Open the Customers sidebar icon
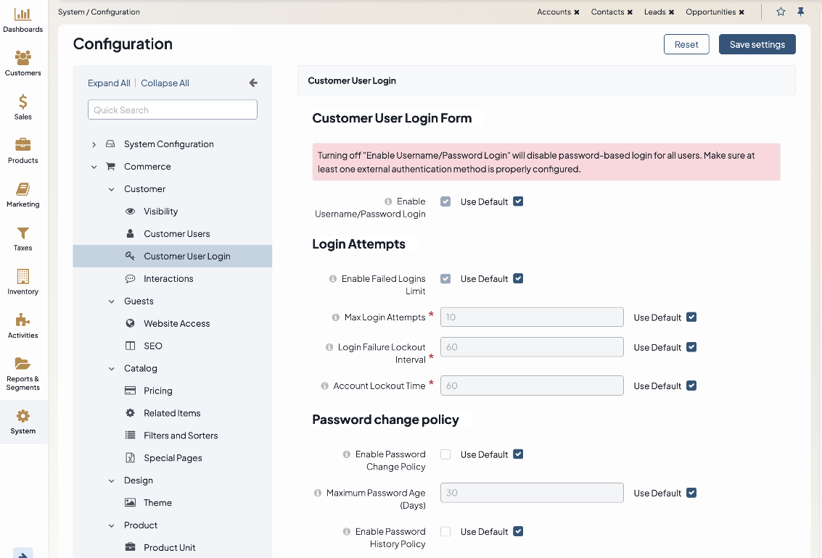This screenshot has height=558, width=822. point(22,58)
